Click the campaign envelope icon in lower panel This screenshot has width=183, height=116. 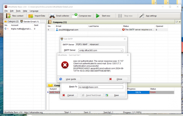coord(50,85)
